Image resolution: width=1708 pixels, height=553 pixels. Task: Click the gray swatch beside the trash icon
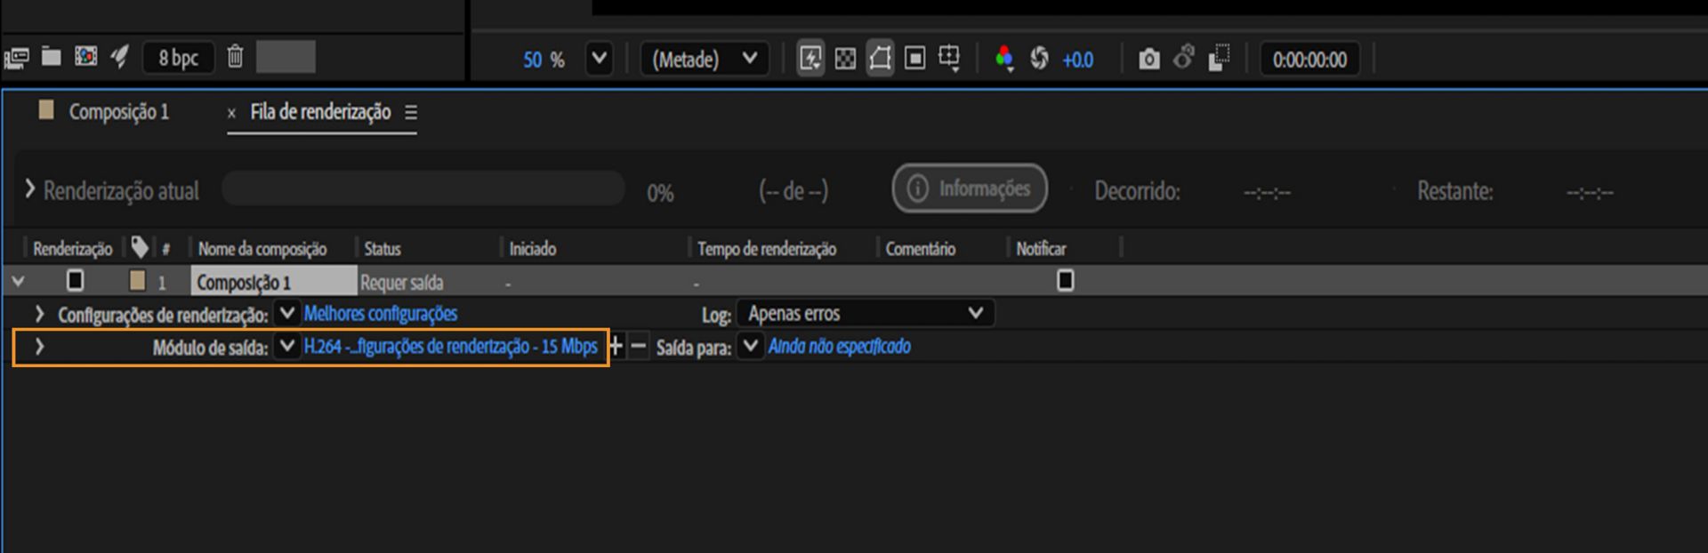286,57
